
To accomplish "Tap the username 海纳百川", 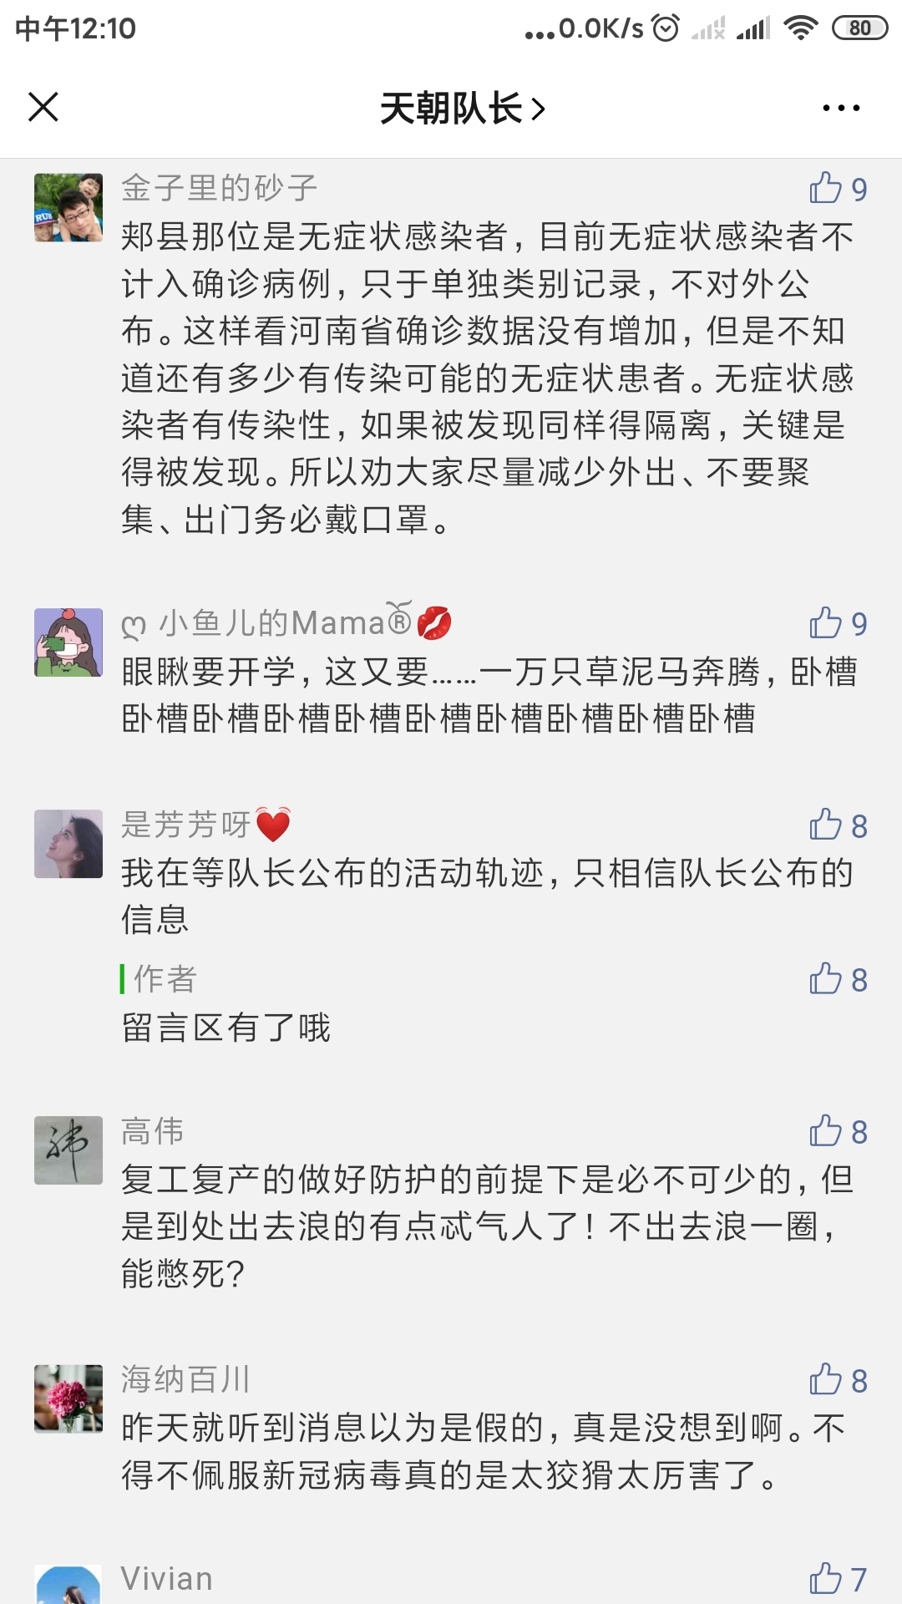I will pos(185,1379).
